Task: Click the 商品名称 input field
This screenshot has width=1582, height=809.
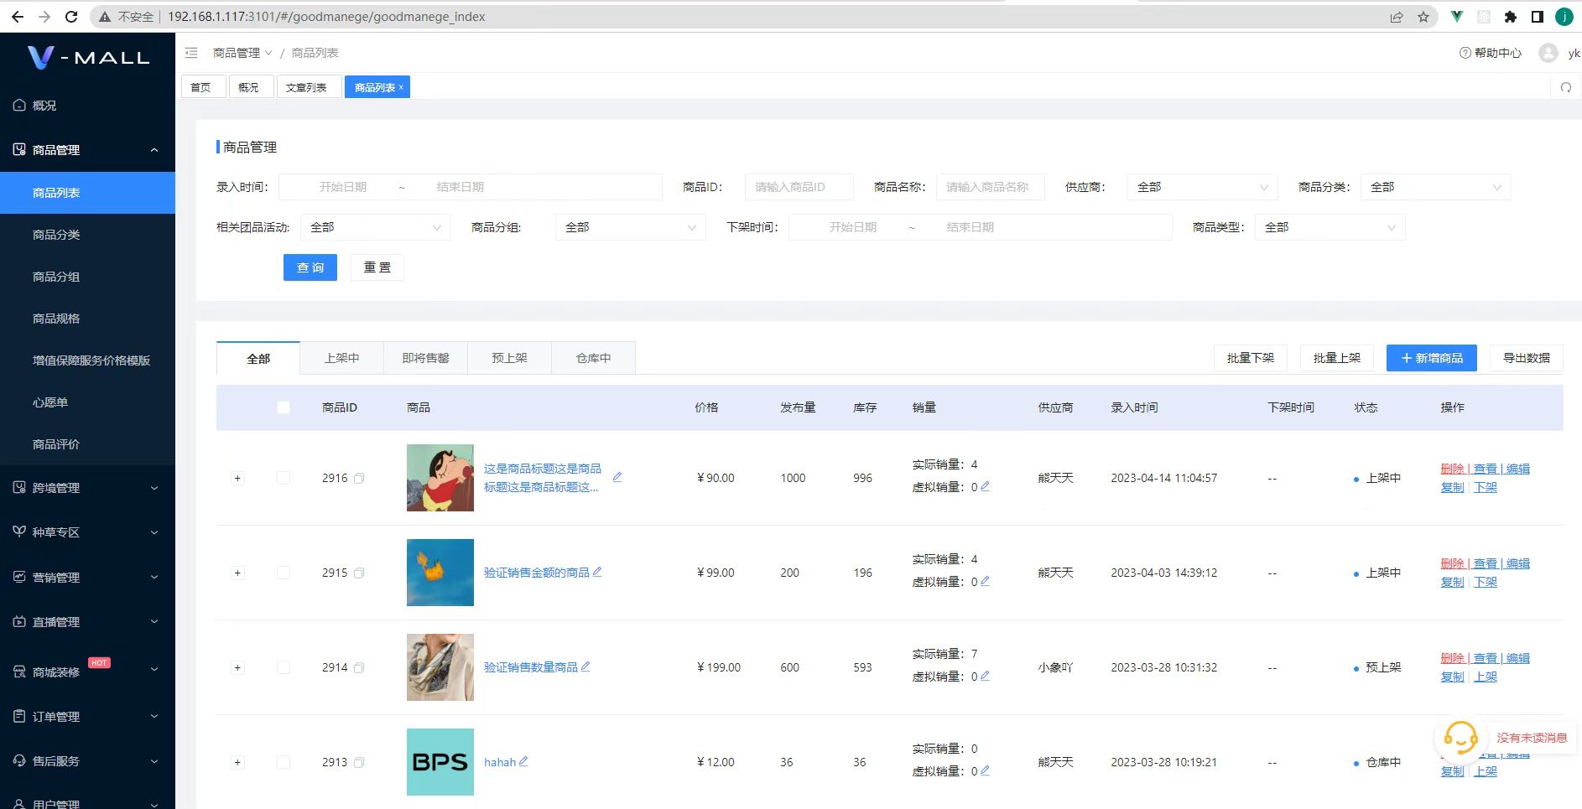Action: pos(990,187)
